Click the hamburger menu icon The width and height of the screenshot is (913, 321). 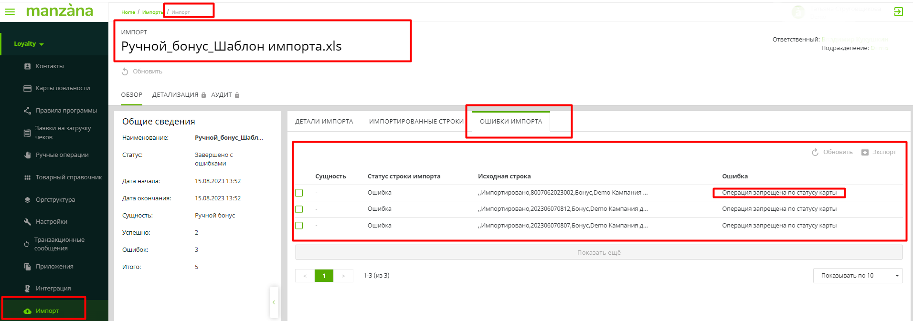coord(10,11)
